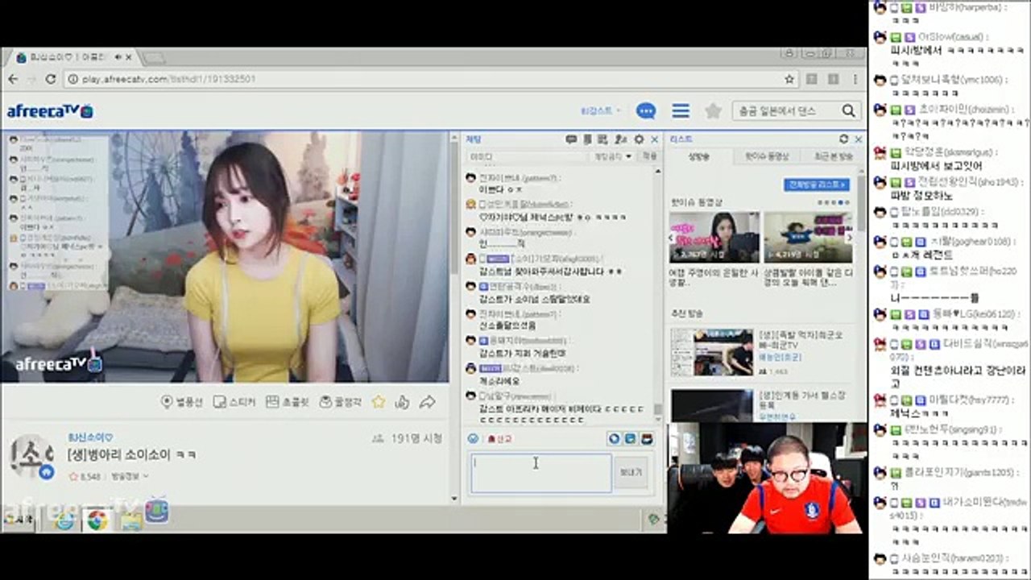Click the thumbs-up recommend icon
Viewport: 1031px width, 580px height.
[403, 401]
